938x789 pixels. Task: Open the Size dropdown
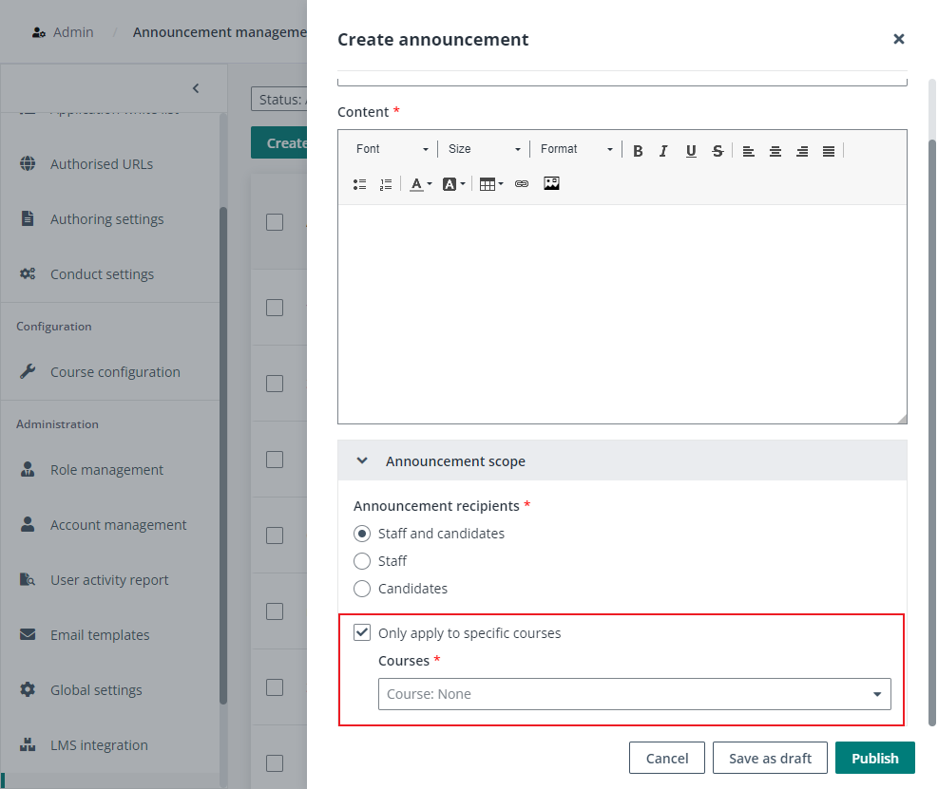pos(484,149)
